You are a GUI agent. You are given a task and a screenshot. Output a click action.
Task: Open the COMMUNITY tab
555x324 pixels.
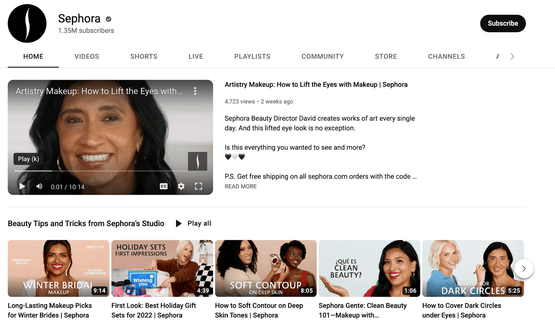click(322, 56)
